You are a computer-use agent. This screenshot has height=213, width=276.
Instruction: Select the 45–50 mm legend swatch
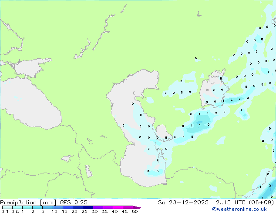click(128, 207)
